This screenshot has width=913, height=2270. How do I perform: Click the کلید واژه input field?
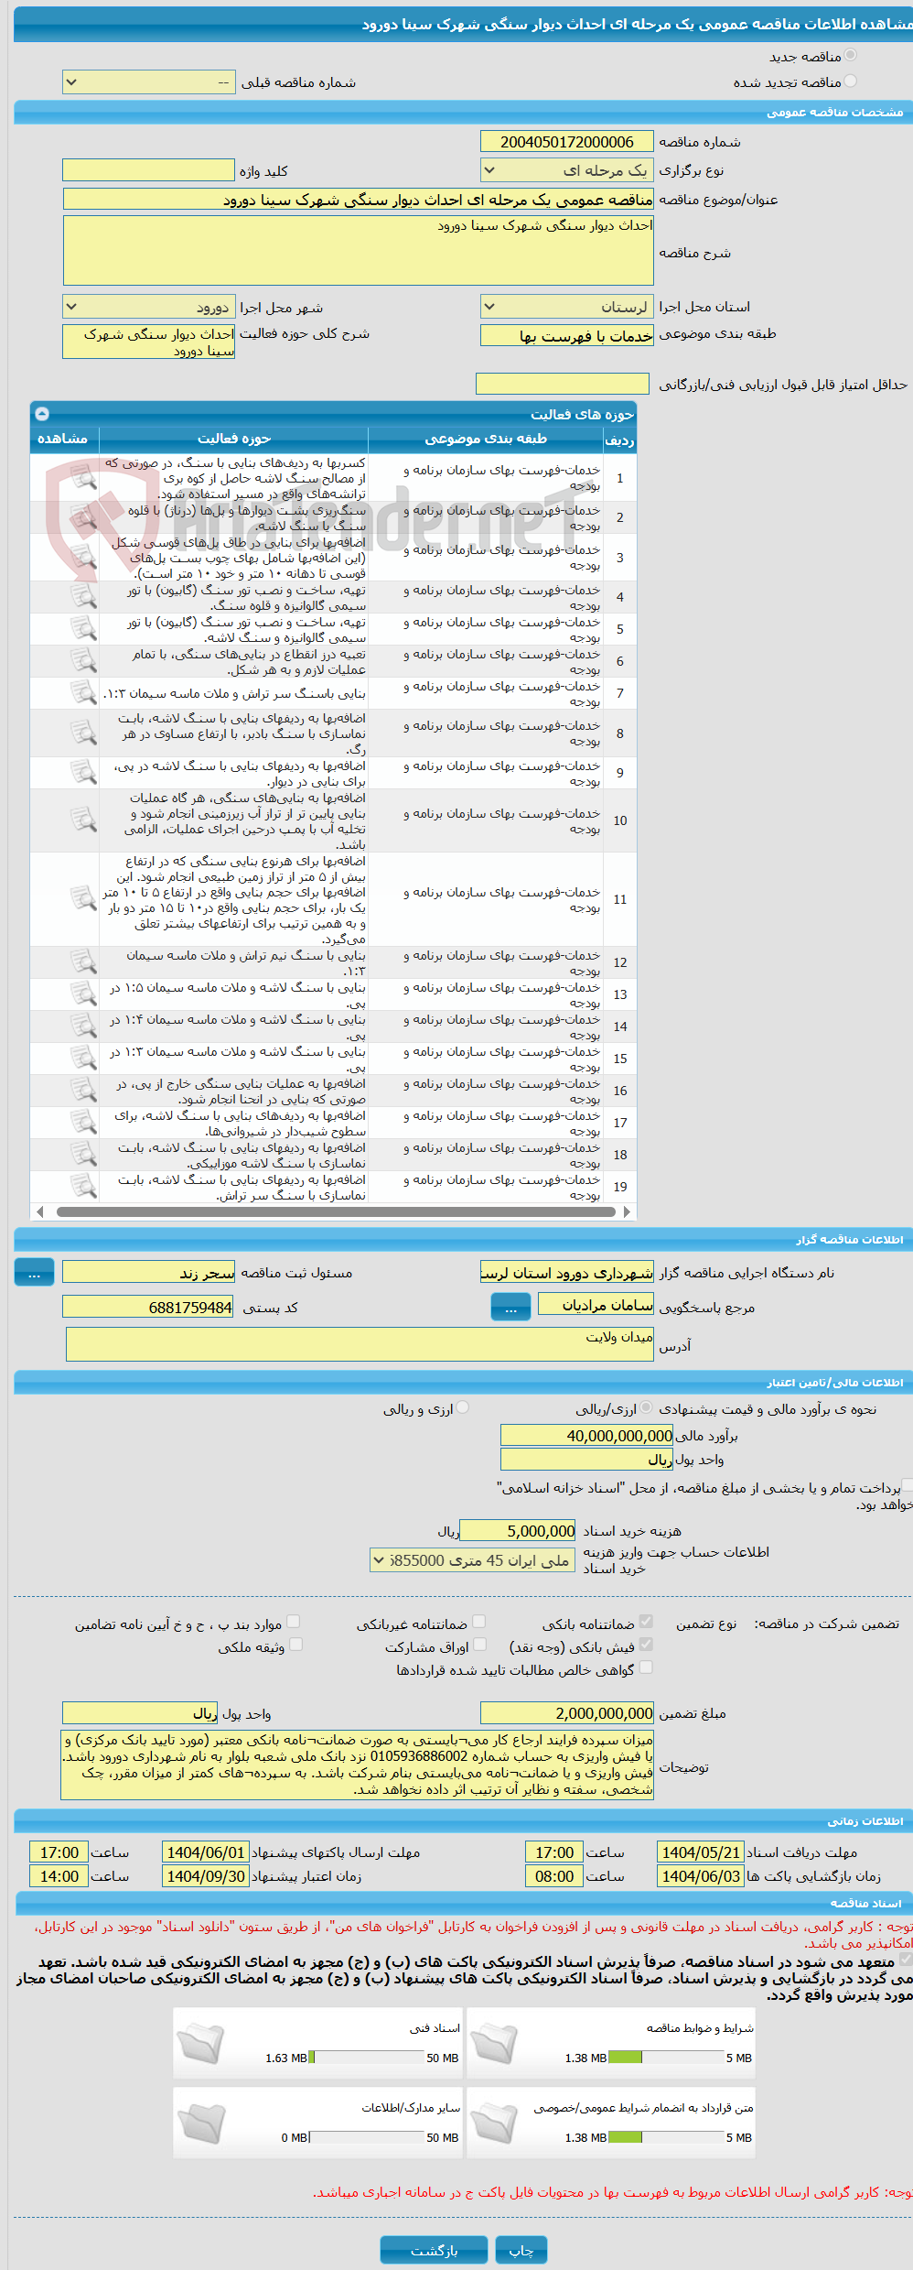click(x=149, y=170)
